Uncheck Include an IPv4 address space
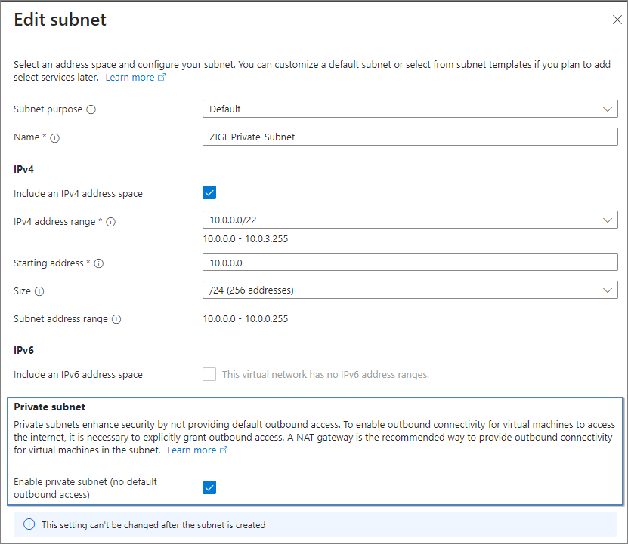The height and width of the screenshot is (544, 628). pos(209,192)
